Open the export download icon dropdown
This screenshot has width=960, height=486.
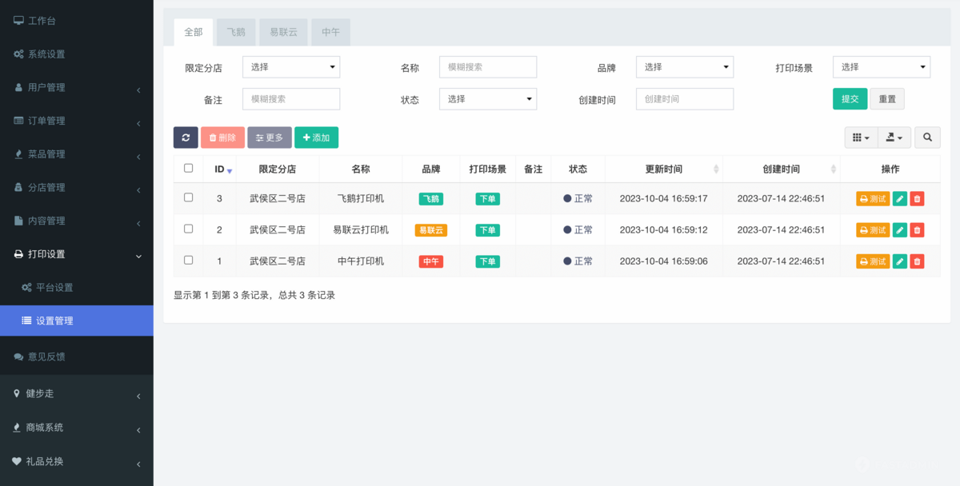[x=893, y=137]
